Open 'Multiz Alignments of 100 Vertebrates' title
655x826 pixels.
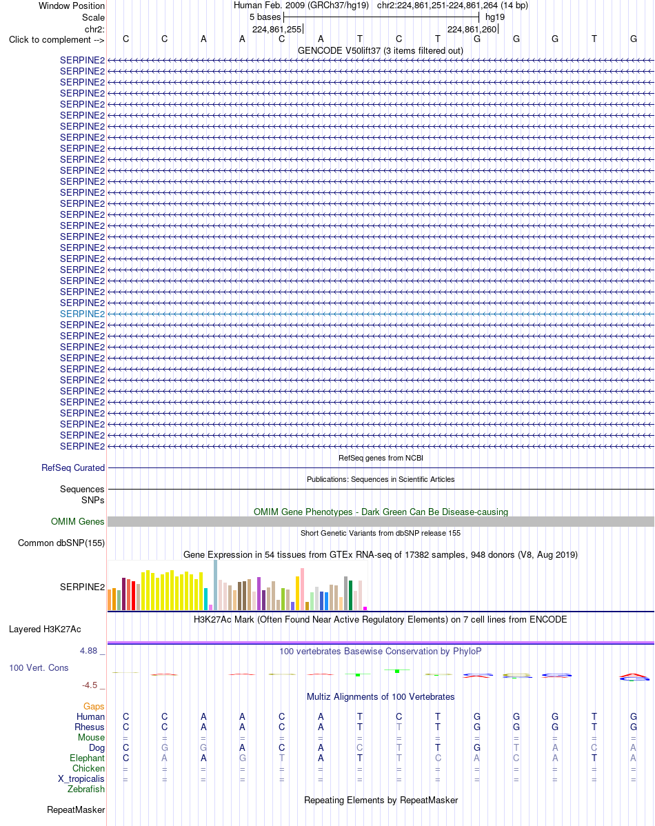(381, 697)
